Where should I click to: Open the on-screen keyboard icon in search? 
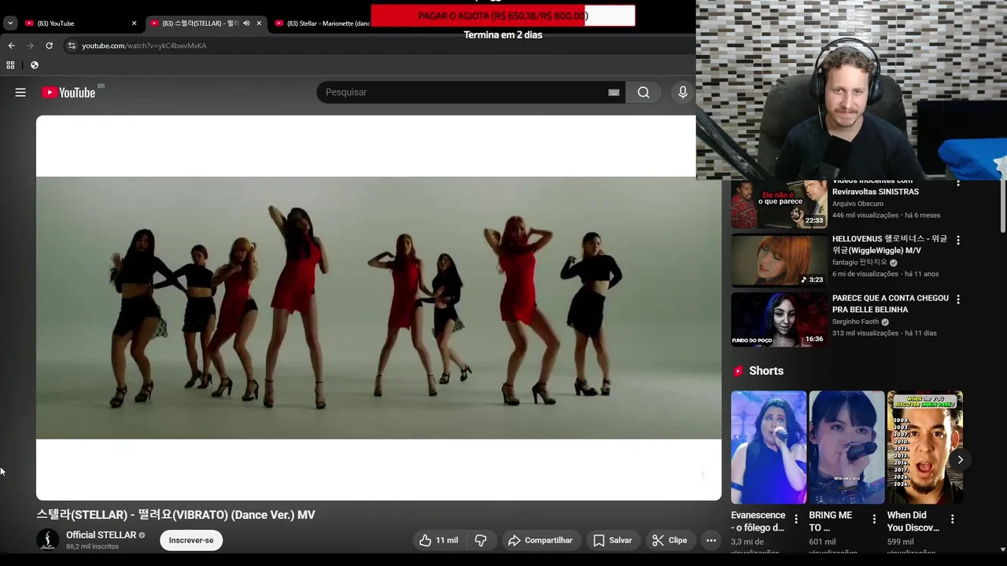click(x=614, y=92)
